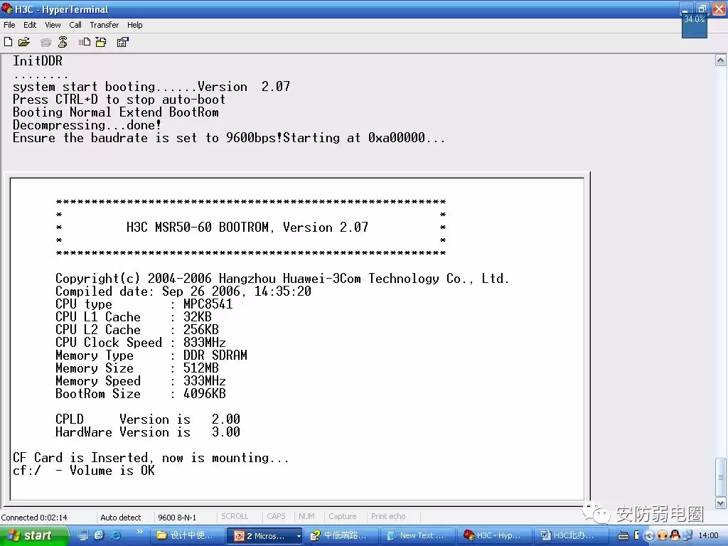Click the Send file toolbar icon
The image size is (728, 546).
[x=85, y=42]
